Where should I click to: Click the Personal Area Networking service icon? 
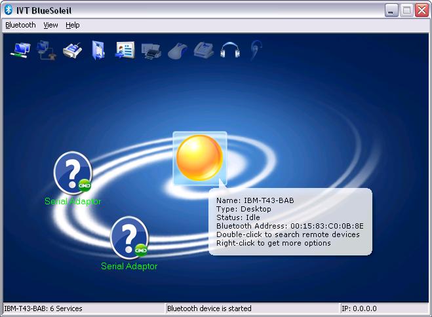[x=20, y=50]
